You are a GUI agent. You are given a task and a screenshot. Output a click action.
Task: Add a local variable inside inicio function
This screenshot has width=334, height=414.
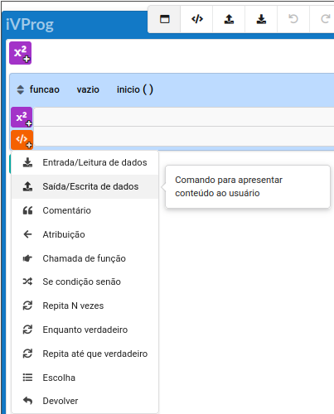[x=22, y=118]
